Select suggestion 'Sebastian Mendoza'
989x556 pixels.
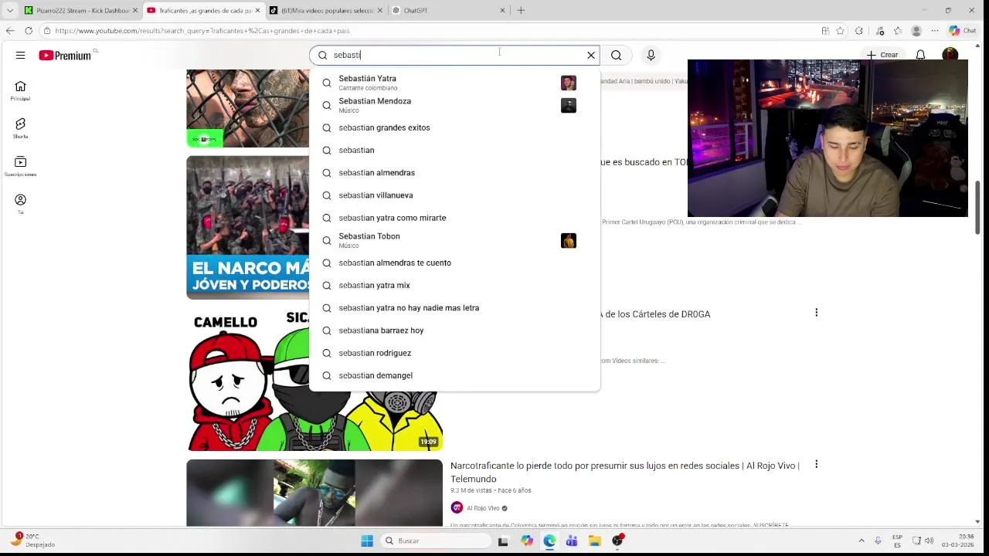pyautogui.click(x=454, y=105)
